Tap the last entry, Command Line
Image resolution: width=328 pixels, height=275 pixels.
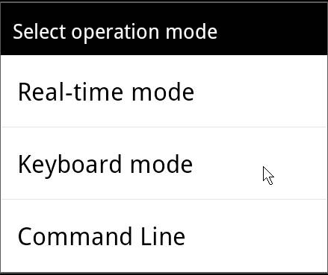pos(164,236)
